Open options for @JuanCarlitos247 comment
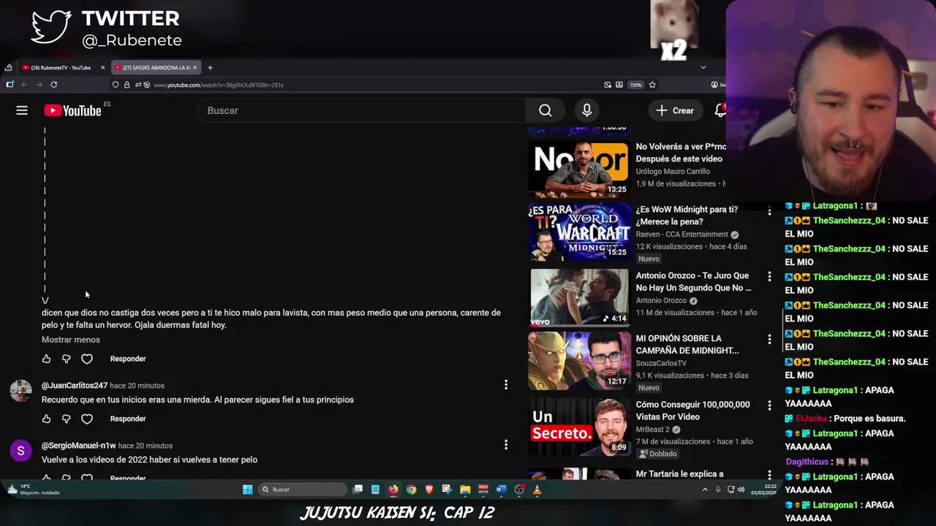The height and width of the screenshot is (526, 936). coord(505,384)
